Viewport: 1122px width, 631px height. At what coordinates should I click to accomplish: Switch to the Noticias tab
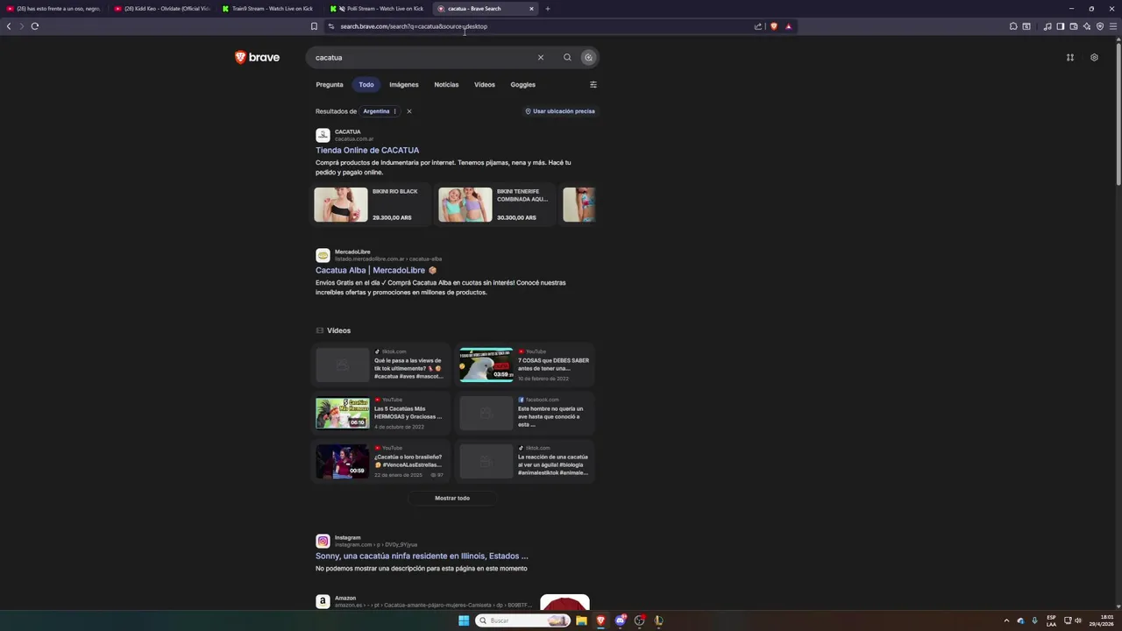[x=446, y=85]
